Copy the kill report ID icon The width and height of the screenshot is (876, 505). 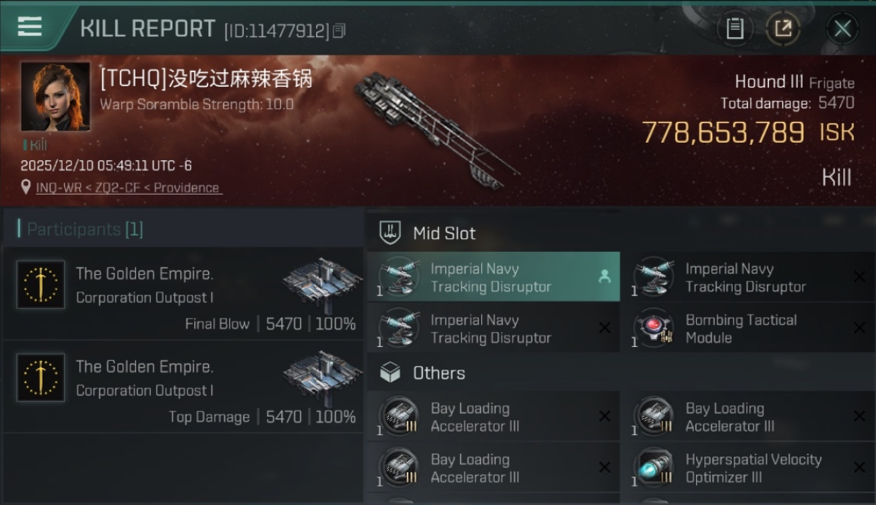339,30
